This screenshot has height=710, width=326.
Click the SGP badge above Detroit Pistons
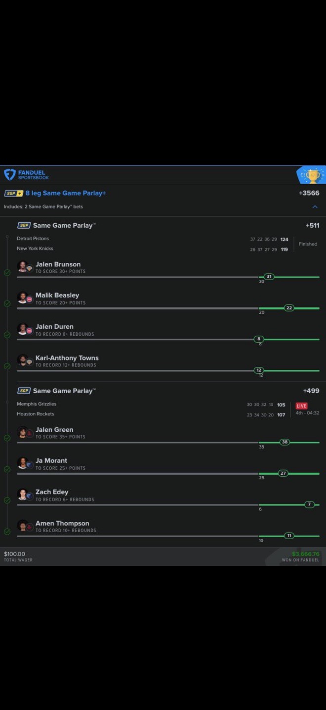tap(24, 225)
